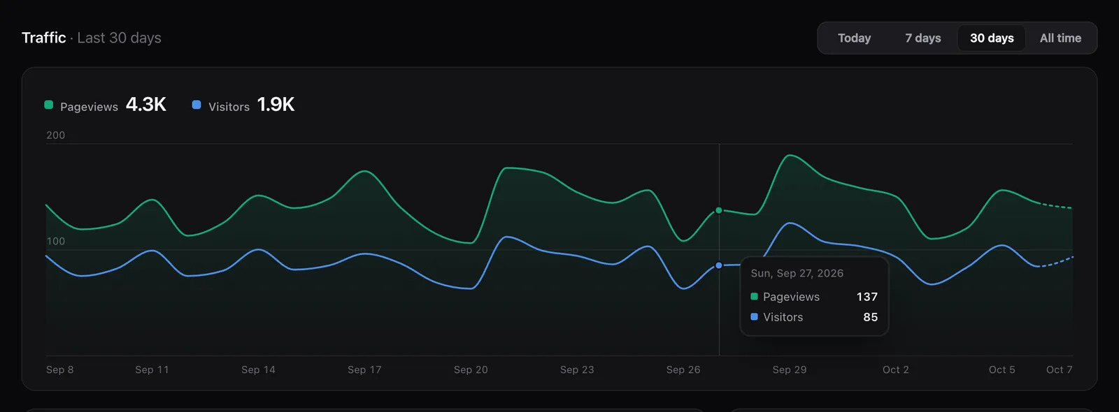Click the Sep 14 x-axis label
Screen dimensions: 1119x412
coord(258,369)
